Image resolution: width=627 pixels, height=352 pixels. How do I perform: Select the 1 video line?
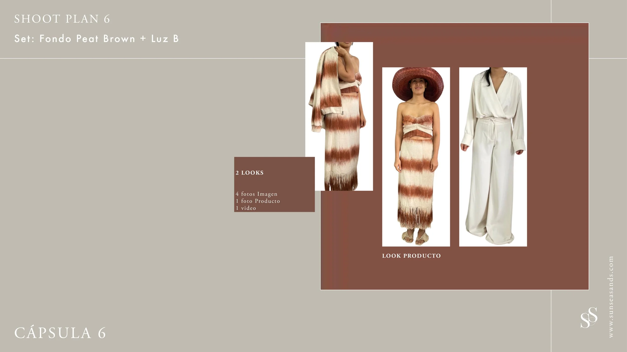246,208
